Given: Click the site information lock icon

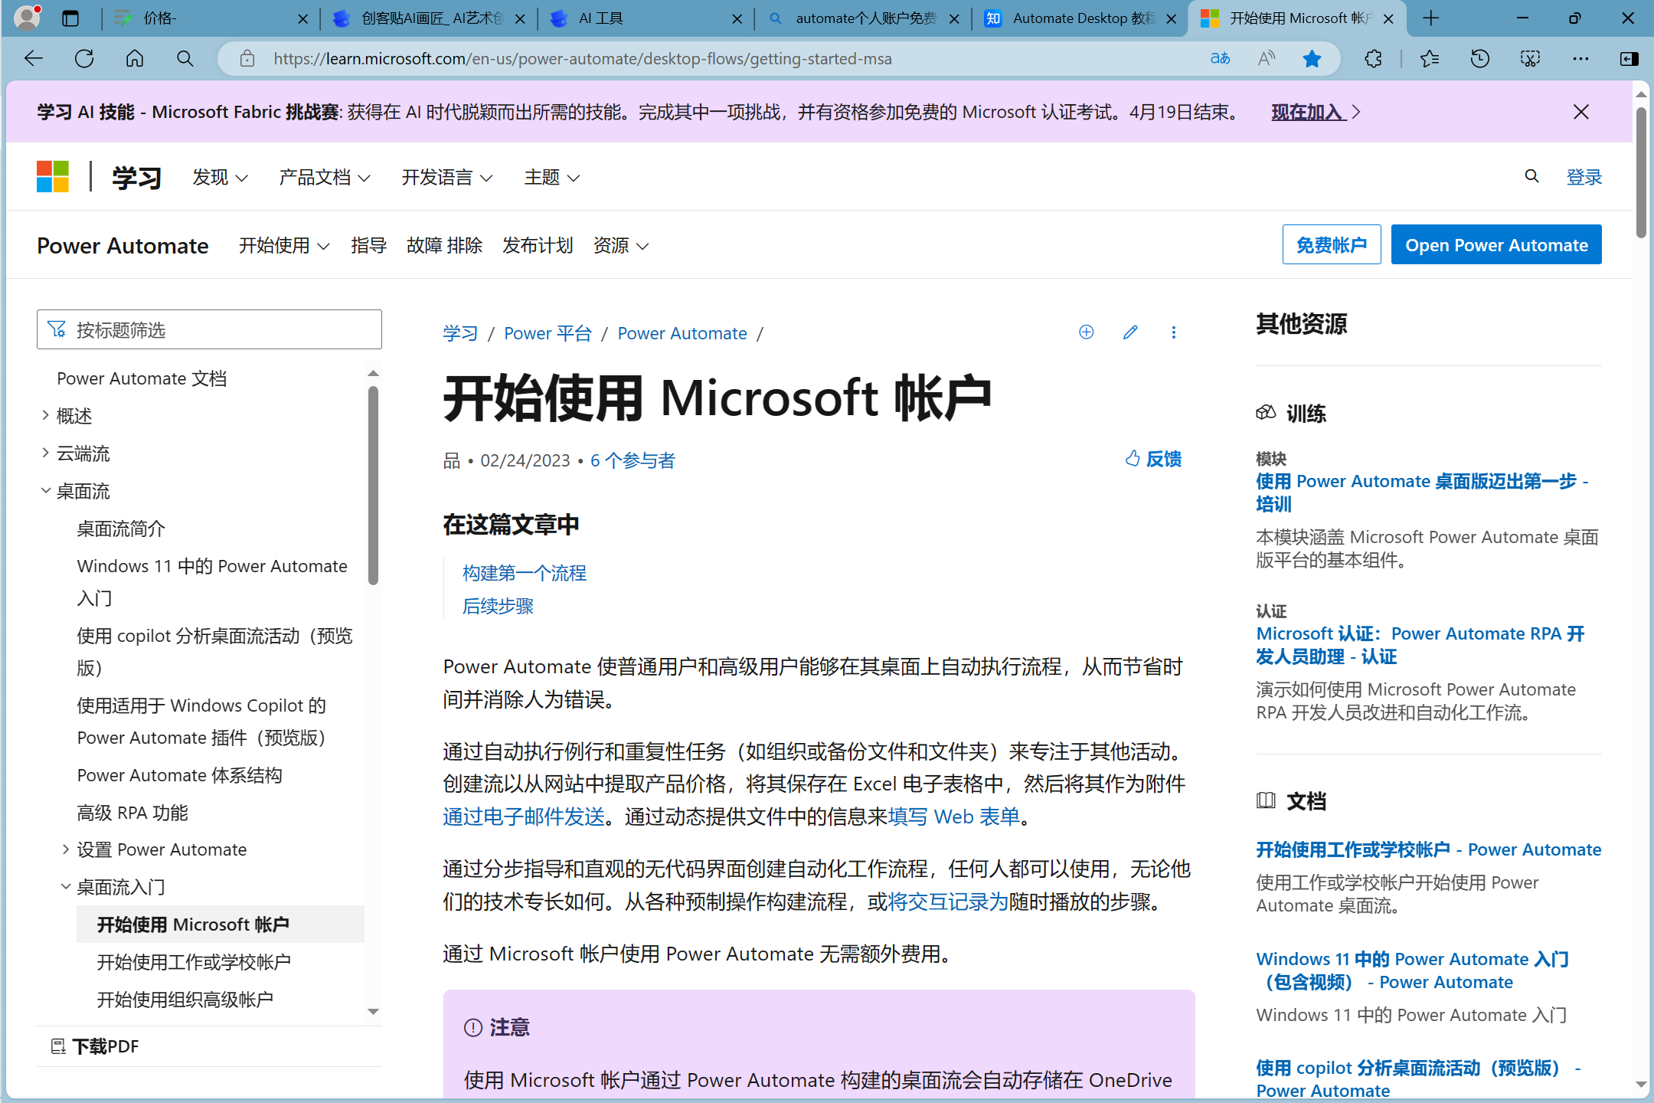Looking at the screenshot, I should point(247,59).
